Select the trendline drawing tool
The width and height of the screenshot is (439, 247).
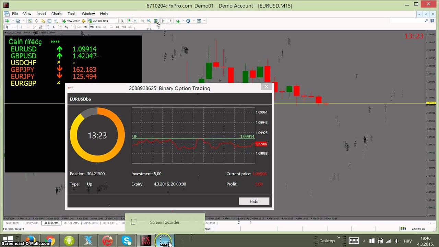pyautogui.click(x=35, y=27)
